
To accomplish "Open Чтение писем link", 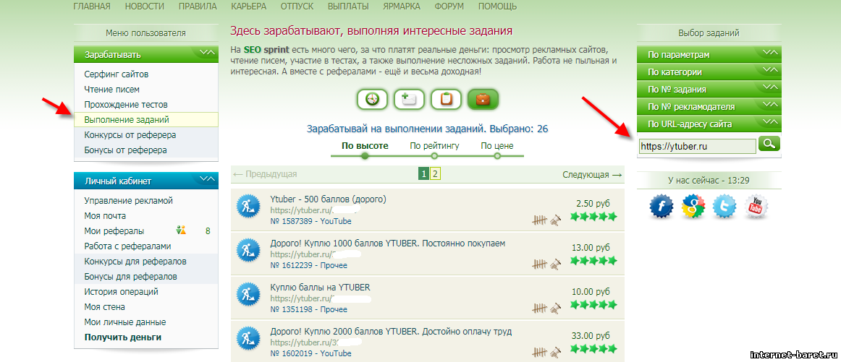I will (x=111, y=90).
